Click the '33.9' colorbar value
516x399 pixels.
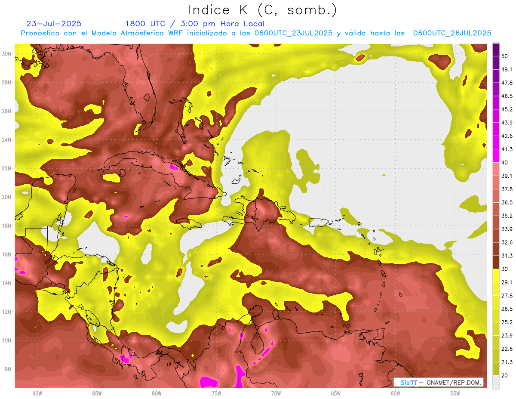coord(507,229)
